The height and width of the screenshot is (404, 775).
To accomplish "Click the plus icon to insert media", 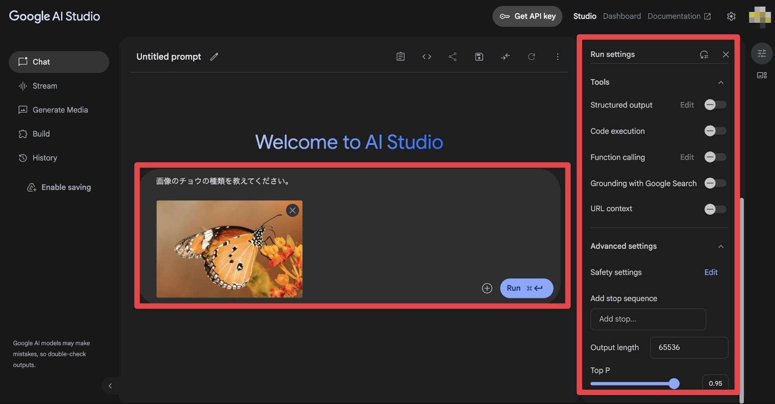I will [x=487, y=288].
